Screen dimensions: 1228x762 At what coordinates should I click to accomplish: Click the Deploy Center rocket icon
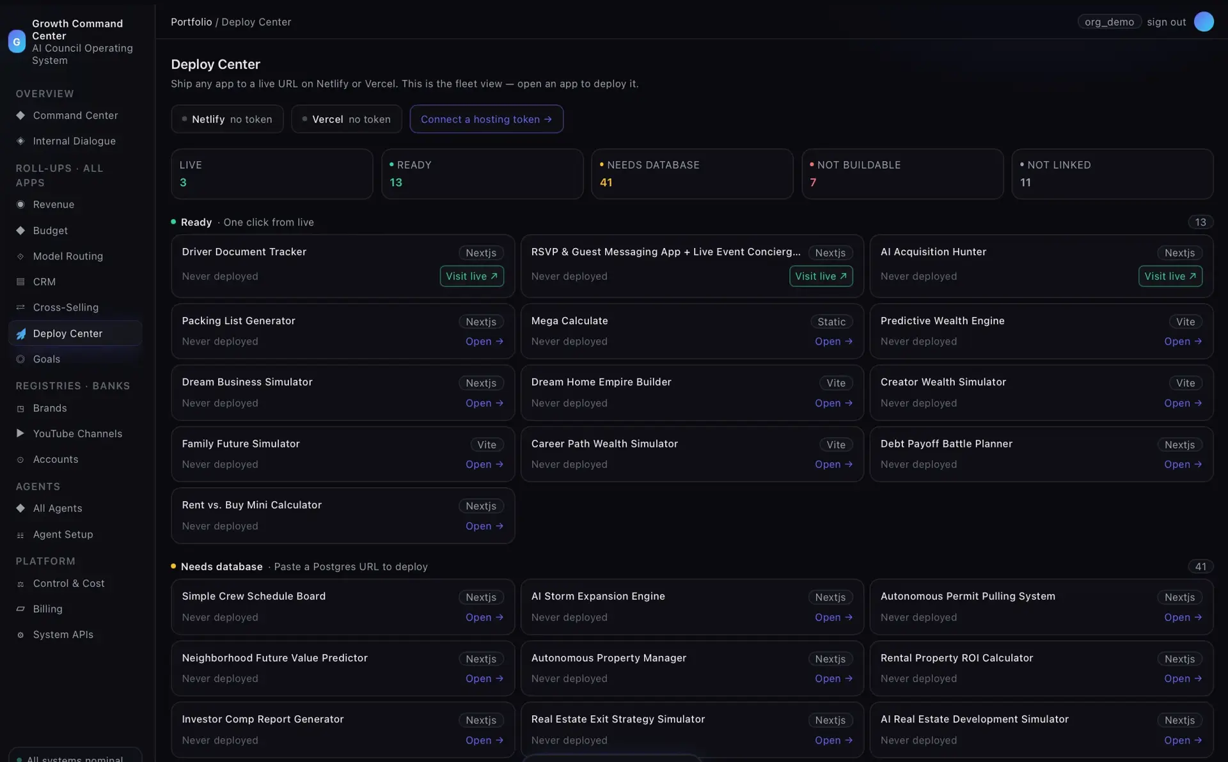tap(20, 334)
